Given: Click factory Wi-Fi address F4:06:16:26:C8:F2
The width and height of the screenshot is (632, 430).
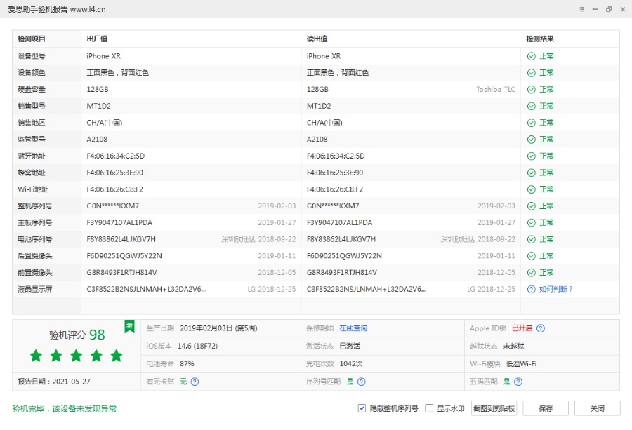Looking at the screenshot, I should 114,189.
